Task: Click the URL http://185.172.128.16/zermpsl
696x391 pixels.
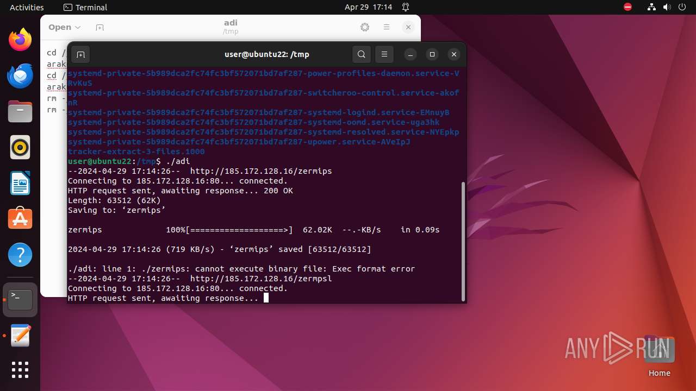Action: point(261,279)
